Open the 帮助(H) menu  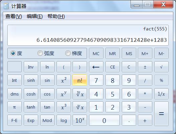click(x=56, y=16)
